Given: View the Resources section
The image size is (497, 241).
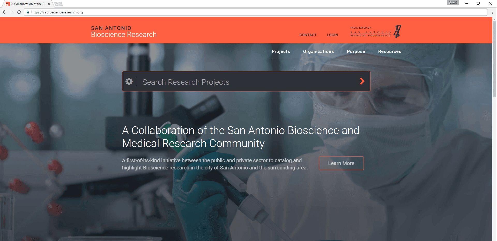Looking at the screenshot, I should pyautogui.click(x=390, y=51).
